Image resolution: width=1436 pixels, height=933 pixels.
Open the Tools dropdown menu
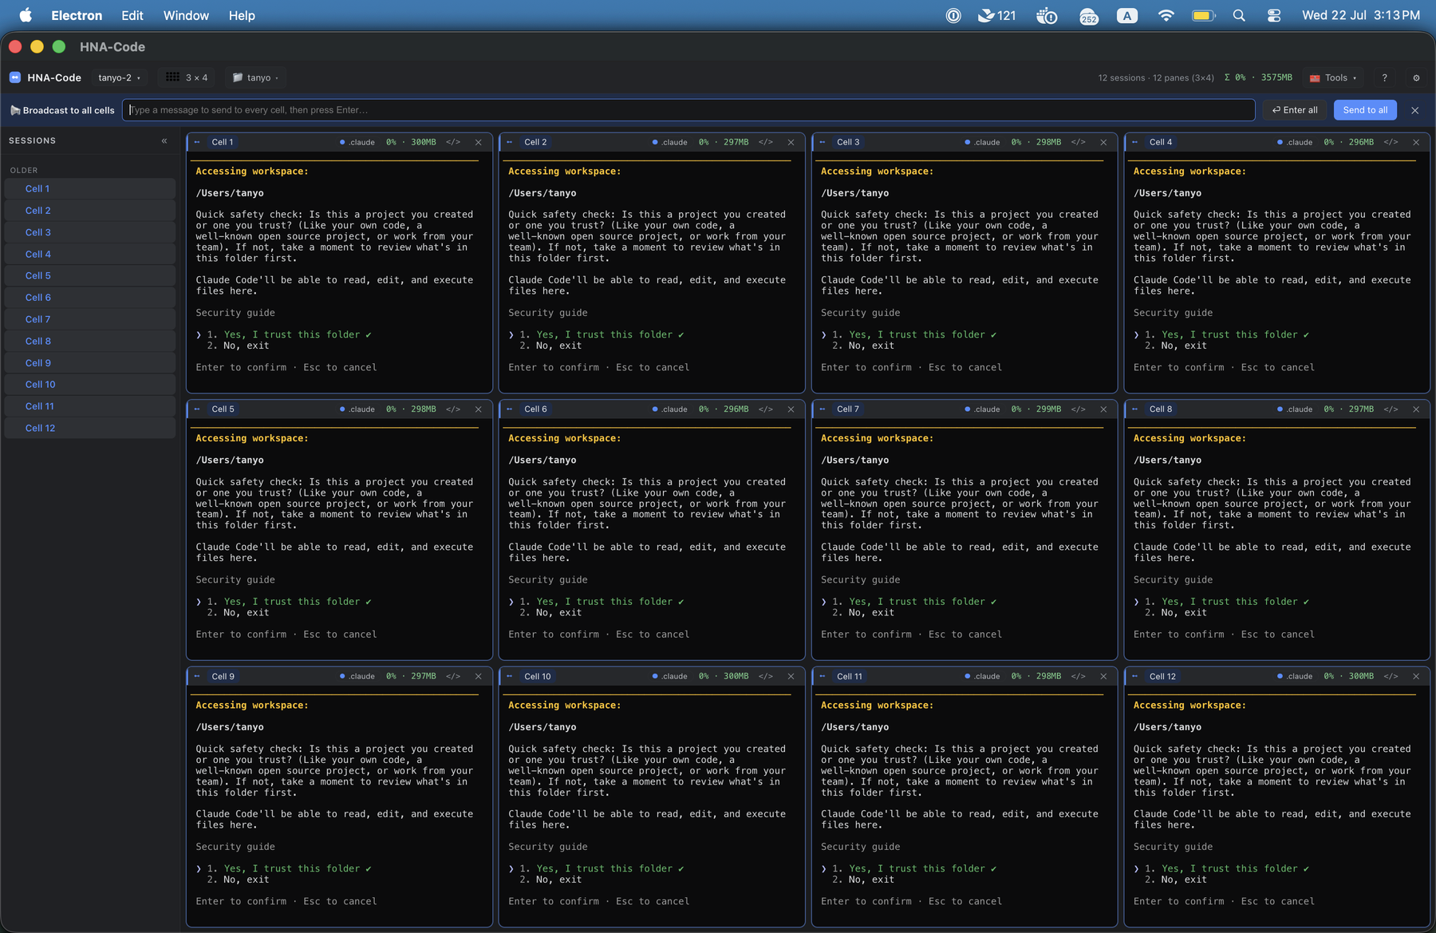pos(1334,77)
